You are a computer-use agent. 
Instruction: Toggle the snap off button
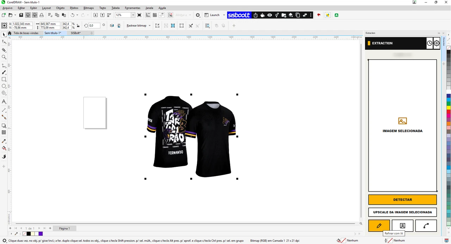[170, 15]
